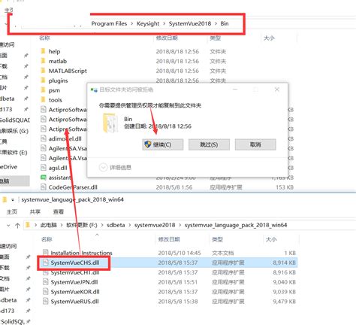
Task: Open the 查看 tab in lower window
Action: pyautogui.click(x=59, y=211)
